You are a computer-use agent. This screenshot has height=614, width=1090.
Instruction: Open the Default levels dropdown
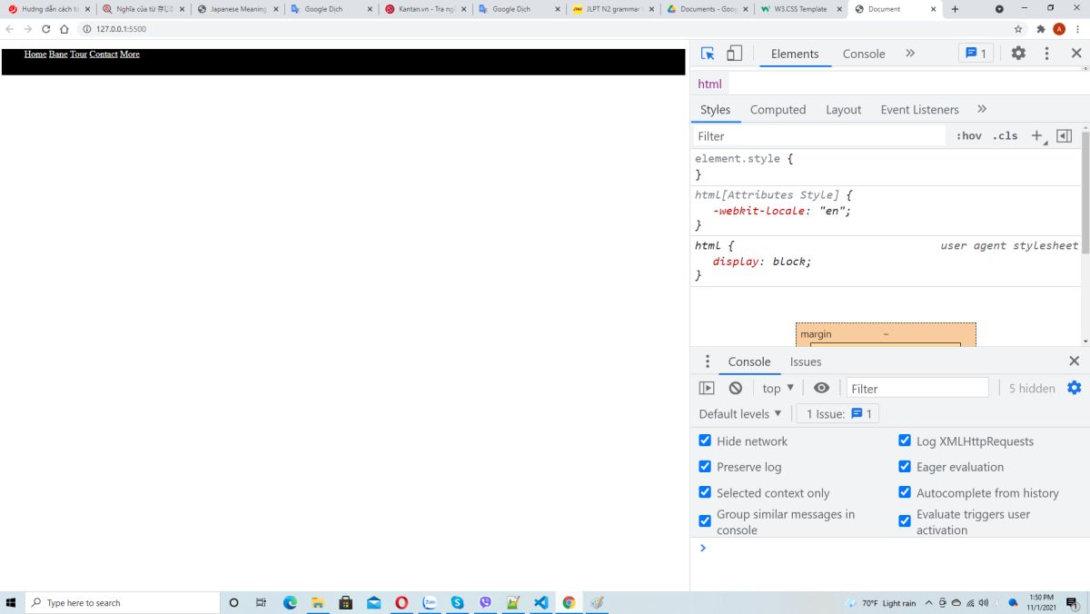[x=740, y=414]
